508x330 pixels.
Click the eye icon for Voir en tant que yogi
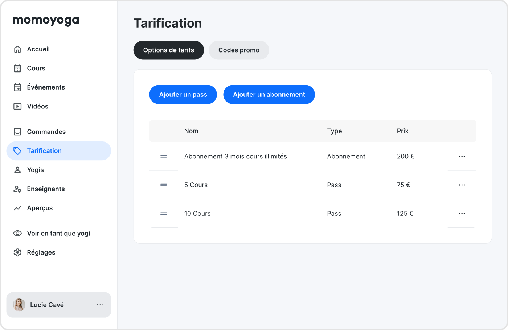click(x=17, y=233)
